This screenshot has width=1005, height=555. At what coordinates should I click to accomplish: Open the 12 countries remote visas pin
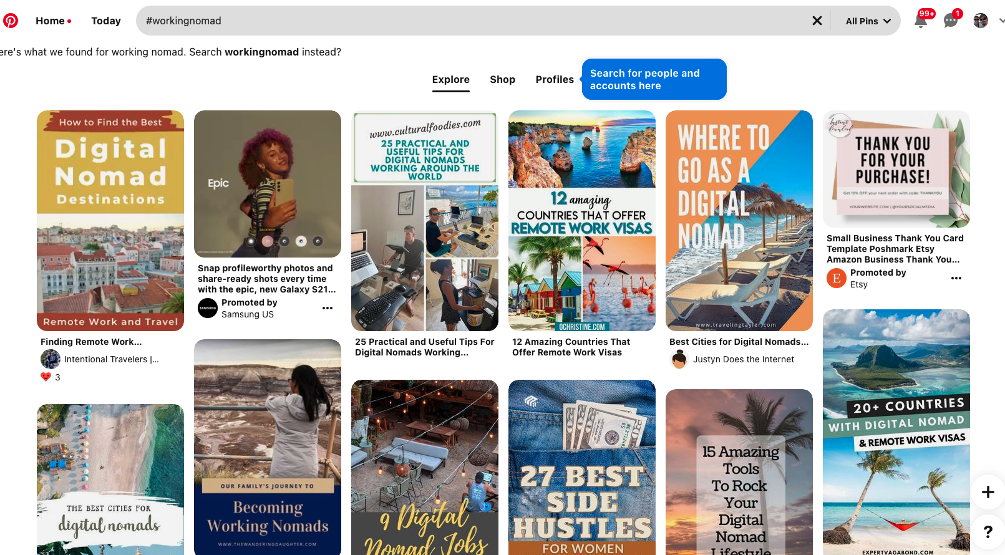coord(582,221)
